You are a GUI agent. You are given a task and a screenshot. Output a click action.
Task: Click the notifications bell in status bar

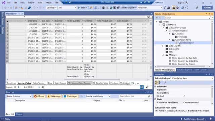(x=211, y=119)
